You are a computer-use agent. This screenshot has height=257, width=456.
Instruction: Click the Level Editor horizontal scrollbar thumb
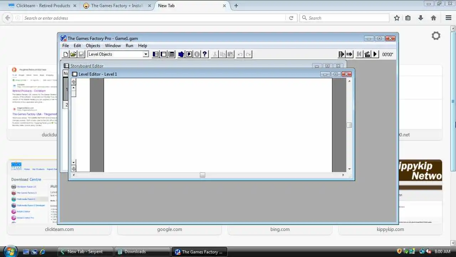pos(202,175)
